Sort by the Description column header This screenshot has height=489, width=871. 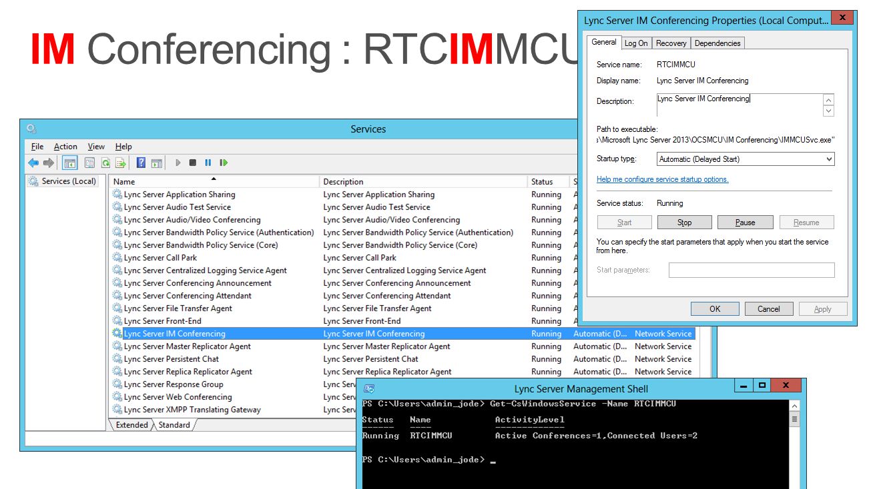tap(423, 182)
